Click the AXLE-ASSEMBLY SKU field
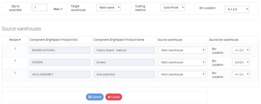261x104 pixels. [60, 74]
